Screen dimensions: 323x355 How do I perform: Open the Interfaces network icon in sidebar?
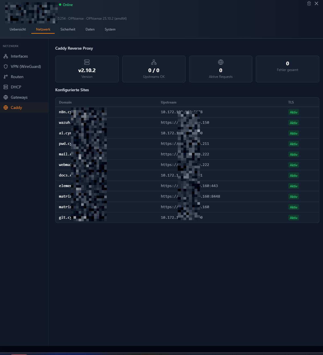(x=6, y=56)
